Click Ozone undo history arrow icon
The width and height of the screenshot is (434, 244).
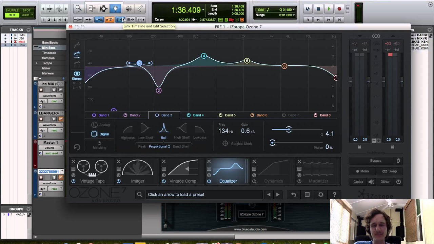294,195
